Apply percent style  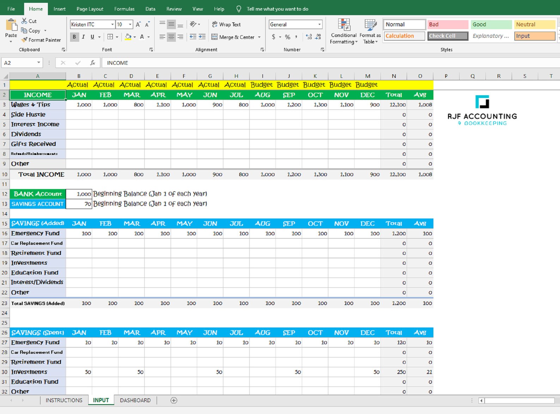pos(288,37)
